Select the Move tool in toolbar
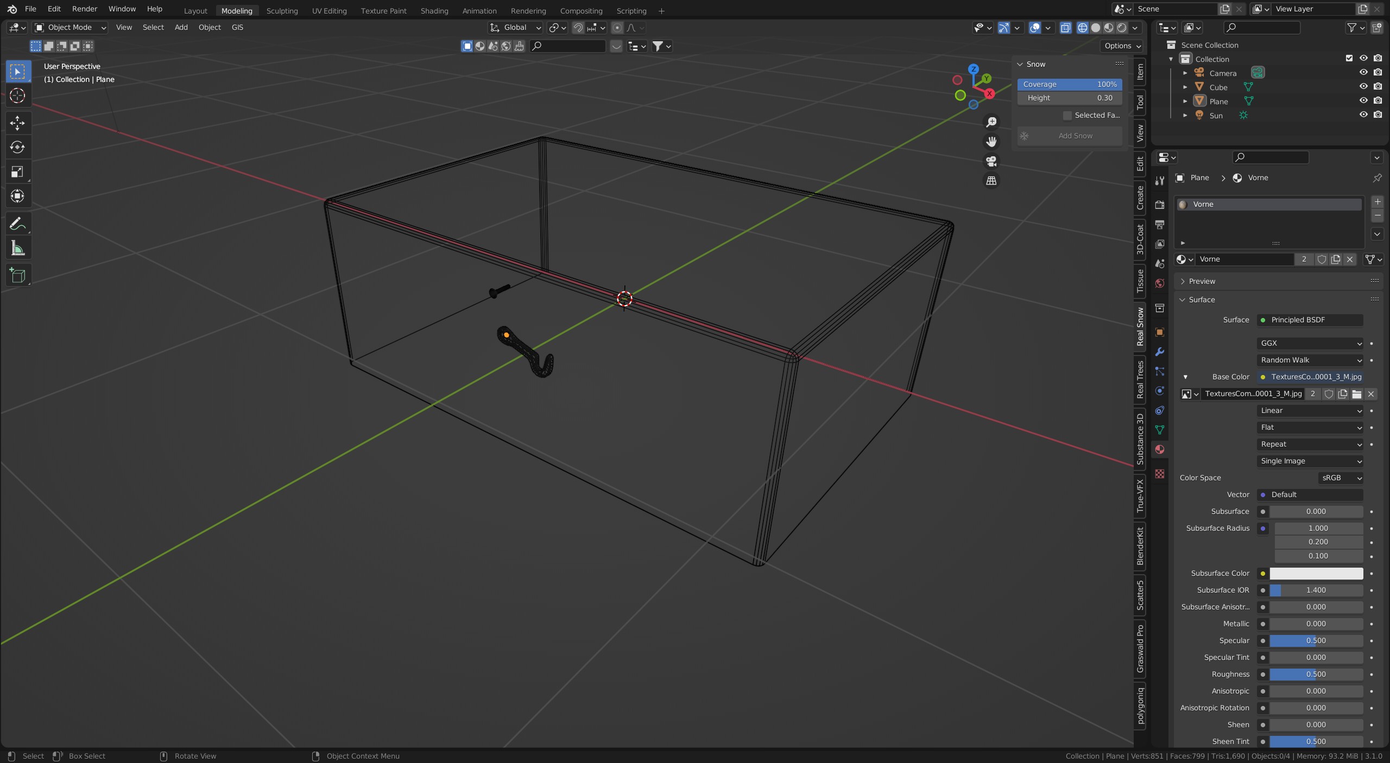1390x763 pixels. click(x=17, y=123)
